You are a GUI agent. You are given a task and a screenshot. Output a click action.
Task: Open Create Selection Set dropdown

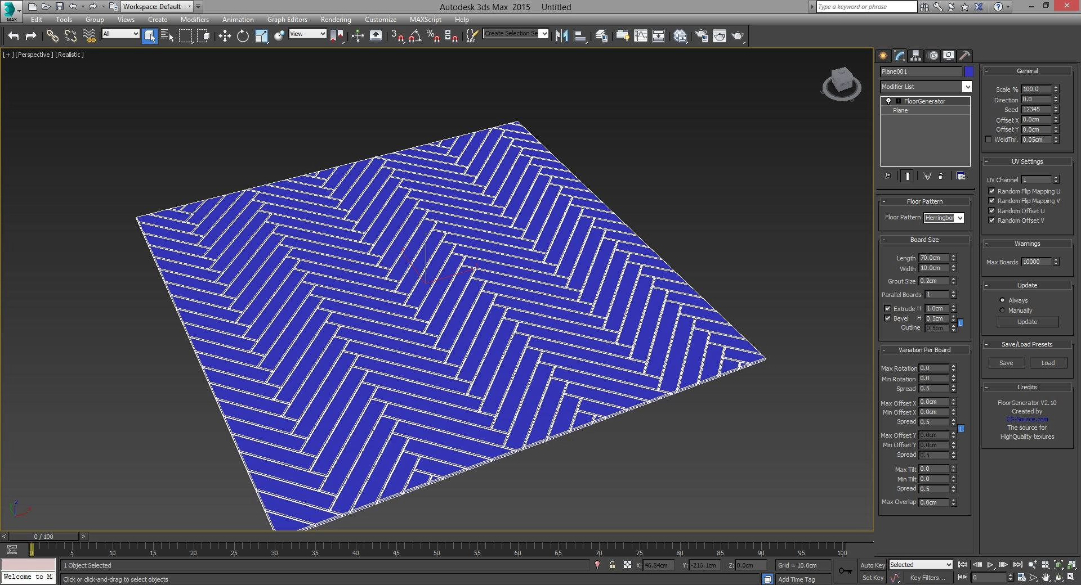(515, 34)
